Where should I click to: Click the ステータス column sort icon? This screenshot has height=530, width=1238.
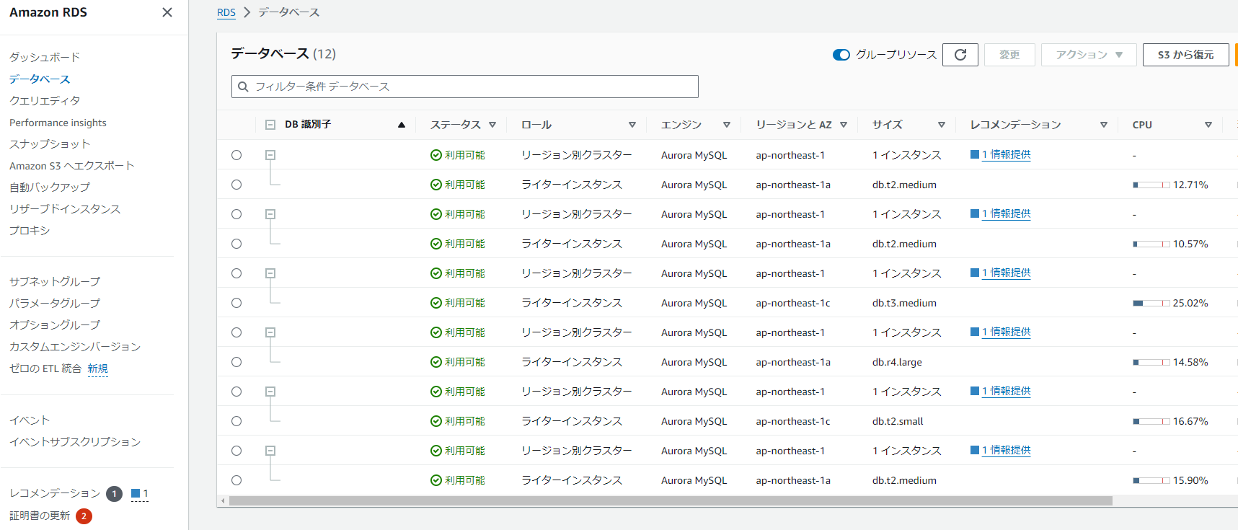(492, 125)
